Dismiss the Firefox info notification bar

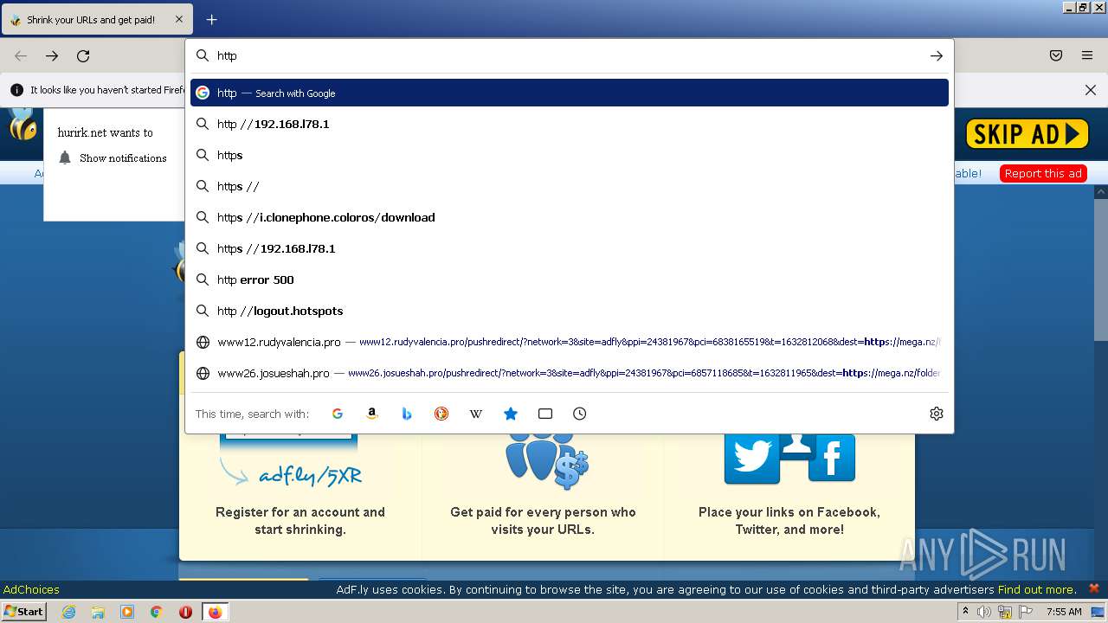(x=1091, y=90)
